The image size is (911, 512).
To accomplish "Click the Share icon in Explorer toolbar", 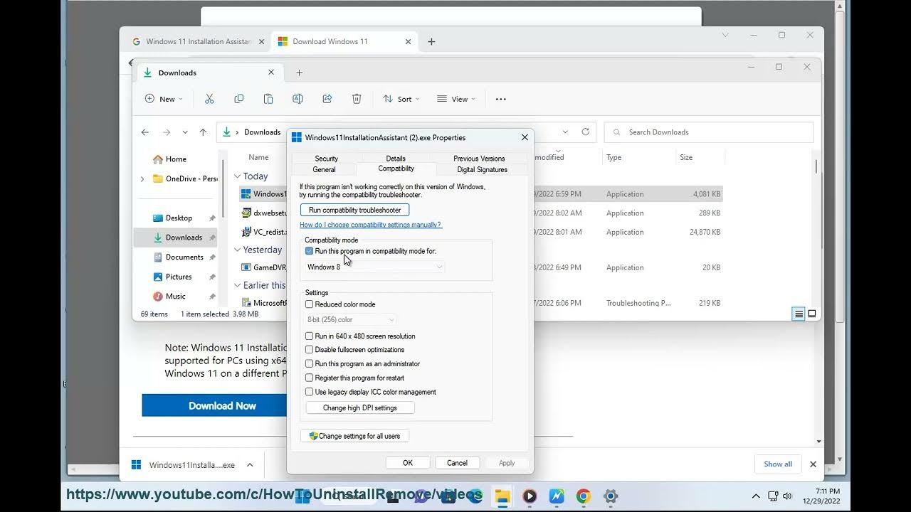I will pos(327,99).
